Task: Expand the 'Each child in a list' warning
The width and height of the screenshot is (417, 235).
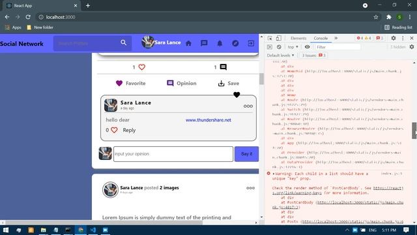Action: pyautogui.click(x=274, y=174)
